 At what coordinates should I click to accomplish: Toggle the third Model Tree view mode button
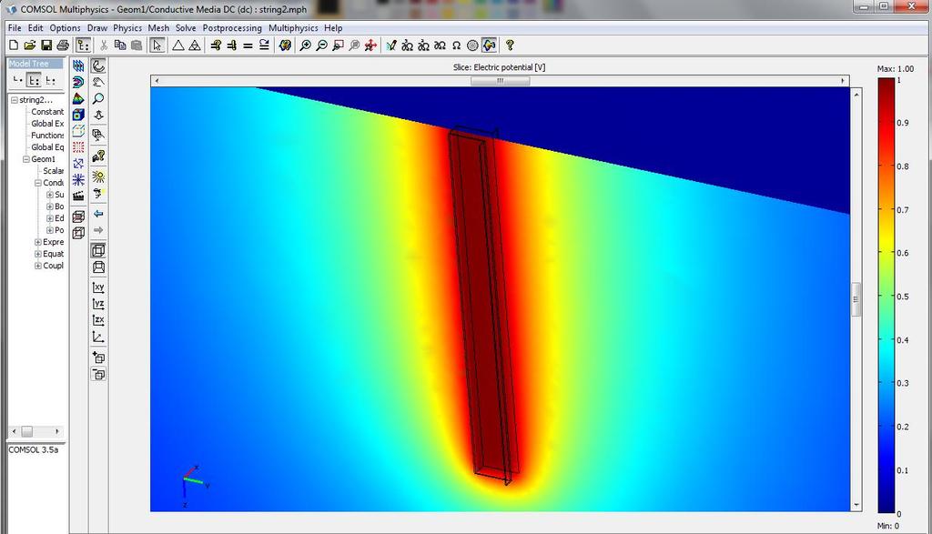click(51, 80)
